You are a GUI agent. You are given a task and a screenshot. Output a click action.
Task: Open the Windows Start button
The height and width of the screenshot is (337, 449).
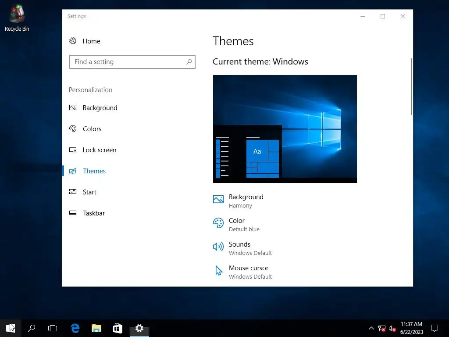click(x=11, y=328)
